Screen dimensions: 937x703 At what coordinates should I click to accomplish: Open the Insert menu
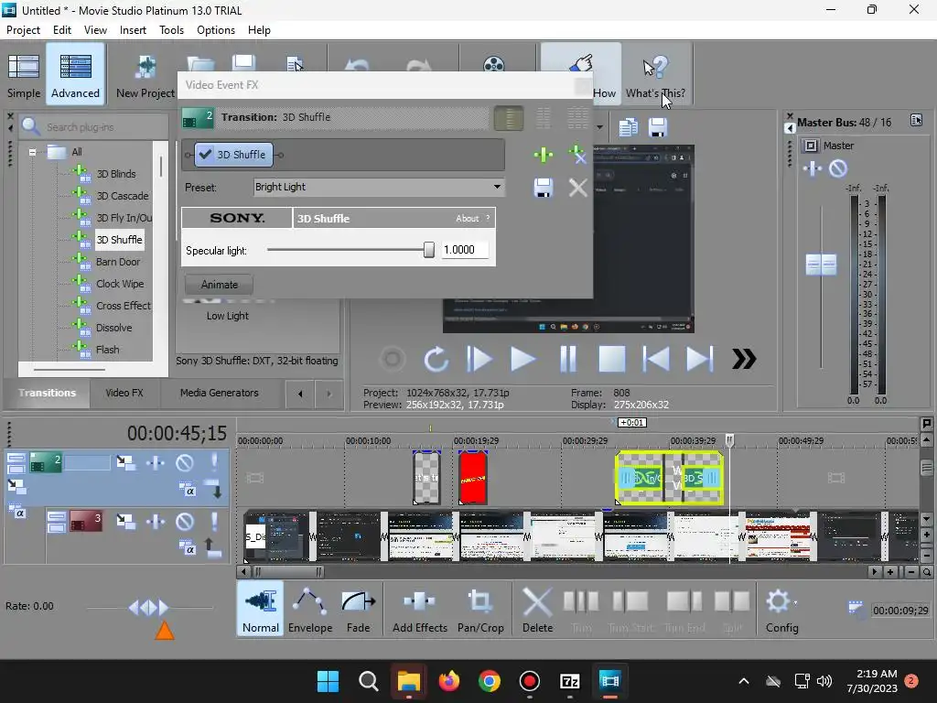point(133,30)
